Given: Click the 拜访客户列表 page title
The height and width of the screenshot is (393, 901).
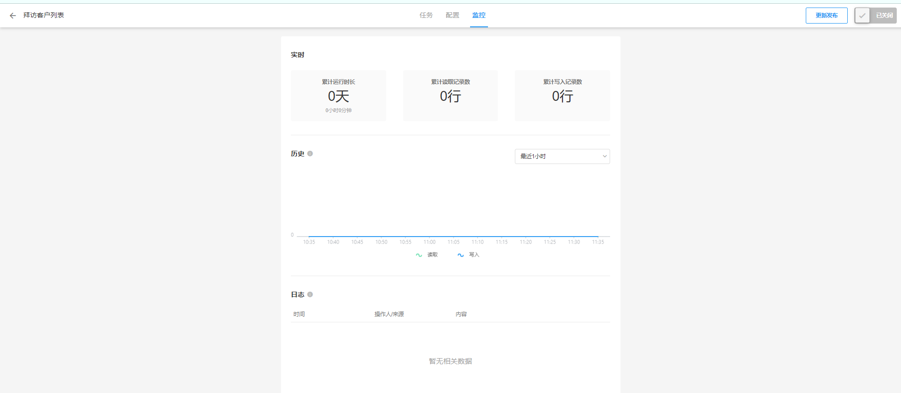Looking at the screenshot, I should [44, 16].
